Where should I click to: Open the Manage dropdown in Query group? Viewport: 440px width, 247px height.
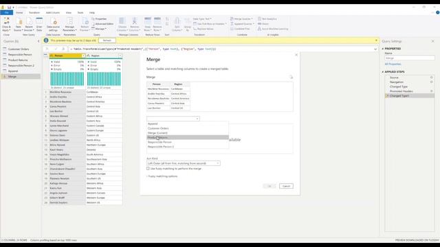(x=99, y=29)
